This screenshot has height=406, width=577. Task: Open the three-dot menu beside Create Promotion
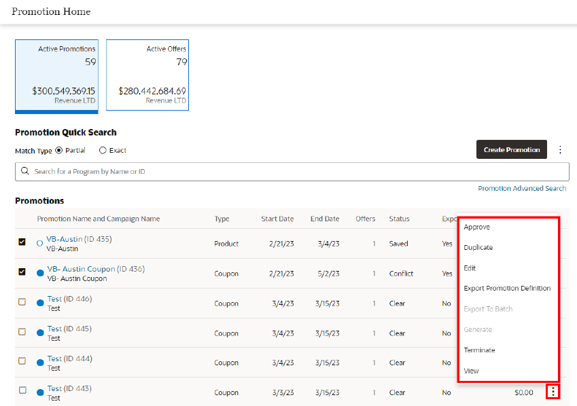pos(560,149)
